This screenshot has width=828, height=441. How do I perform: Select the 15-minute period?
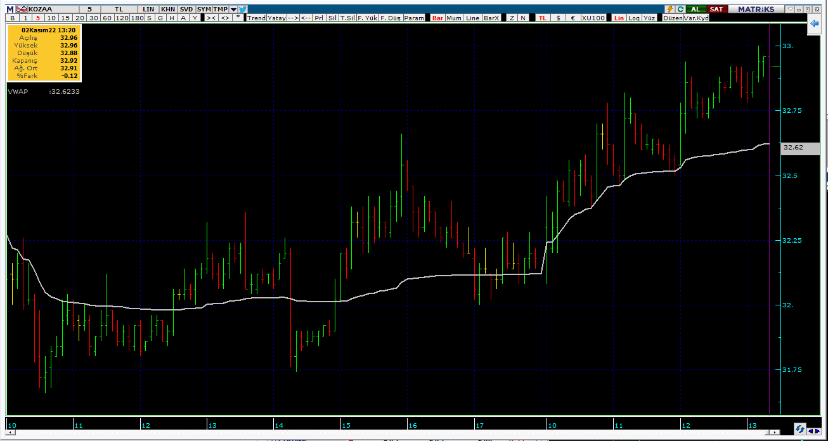(x=65, y=18)
